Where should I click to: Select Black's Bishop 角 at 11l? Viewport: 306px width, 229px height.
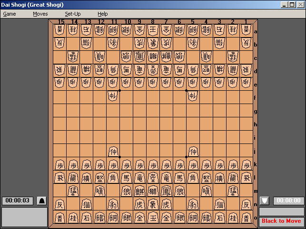(x=113, y=178)
